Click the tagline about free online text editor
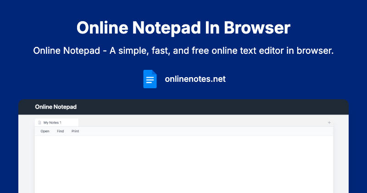 point(183,51)
